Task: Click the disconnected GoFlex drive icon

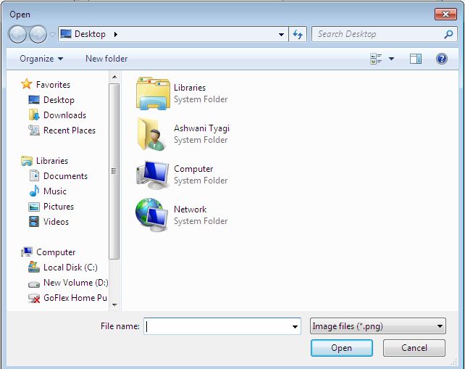Action: [x=34, y=298]
